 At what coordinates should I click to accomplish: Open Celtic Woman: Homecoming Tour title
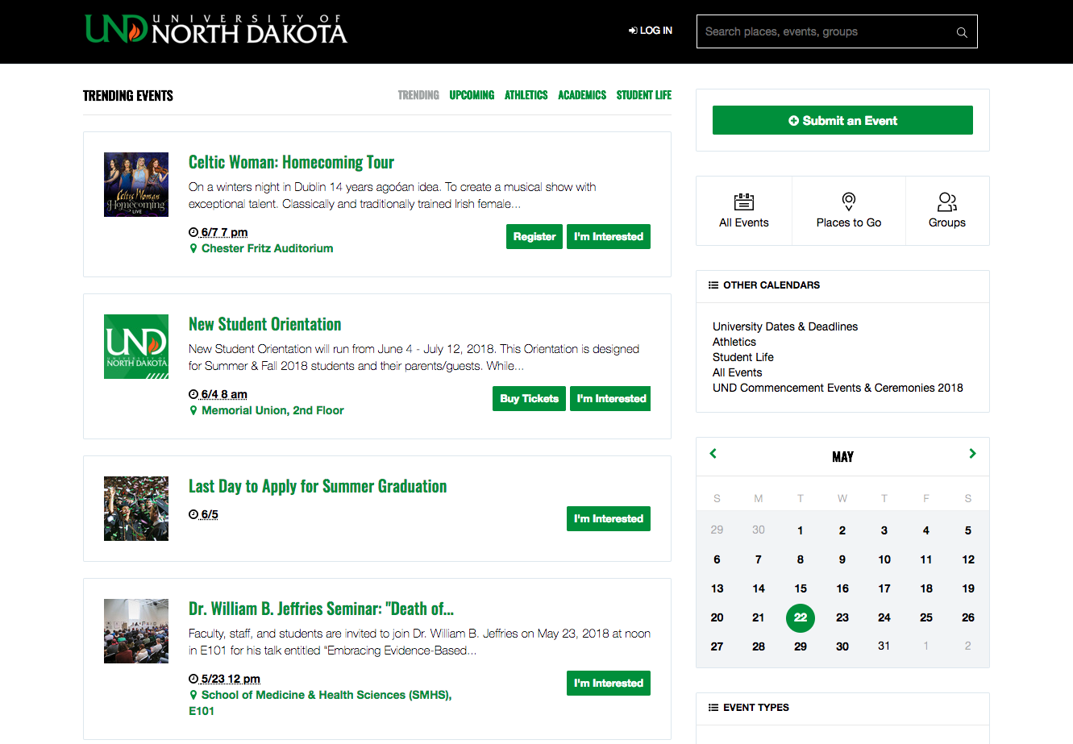[x=291, y=162]
